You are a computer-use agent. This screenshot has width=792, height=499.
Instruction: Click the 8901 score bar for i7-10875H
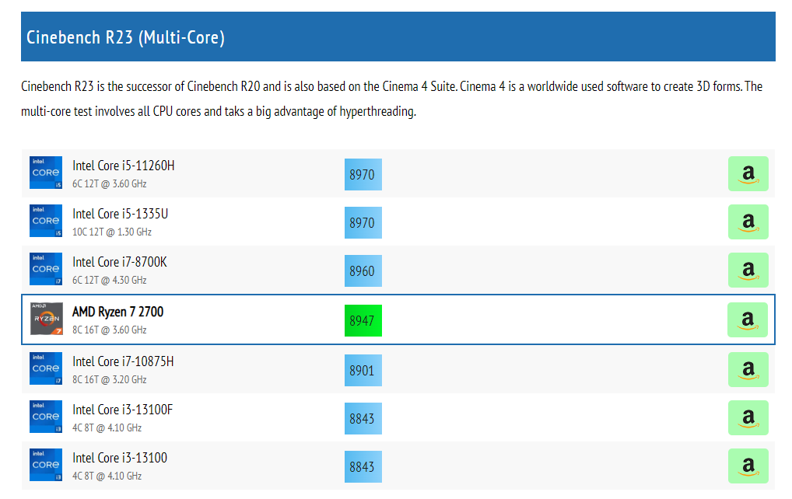tap(363, 370)
